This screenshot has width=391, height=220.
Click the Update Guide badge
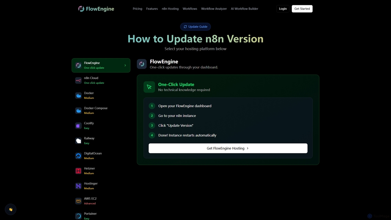(195, 27)
